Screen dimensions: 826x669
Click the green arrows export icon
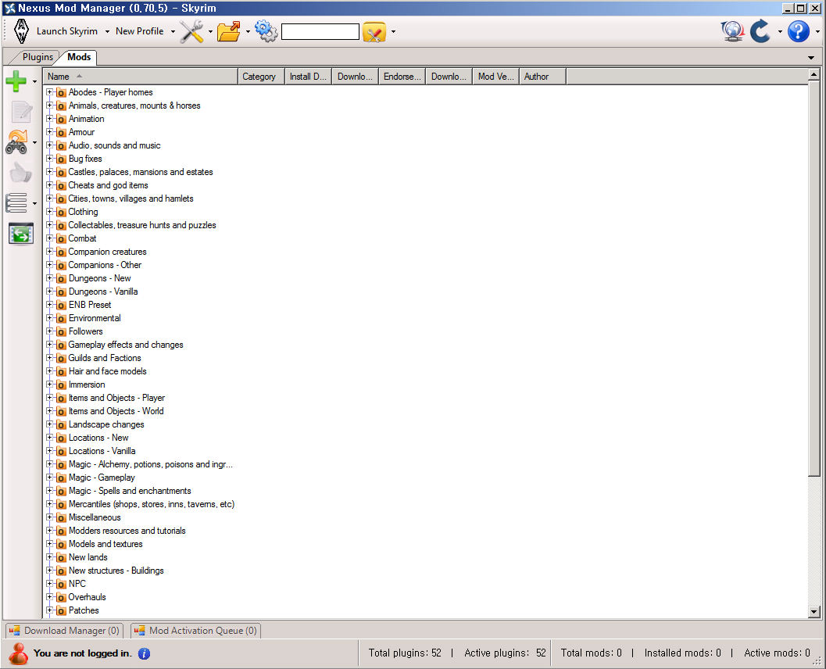click(21, 234)
